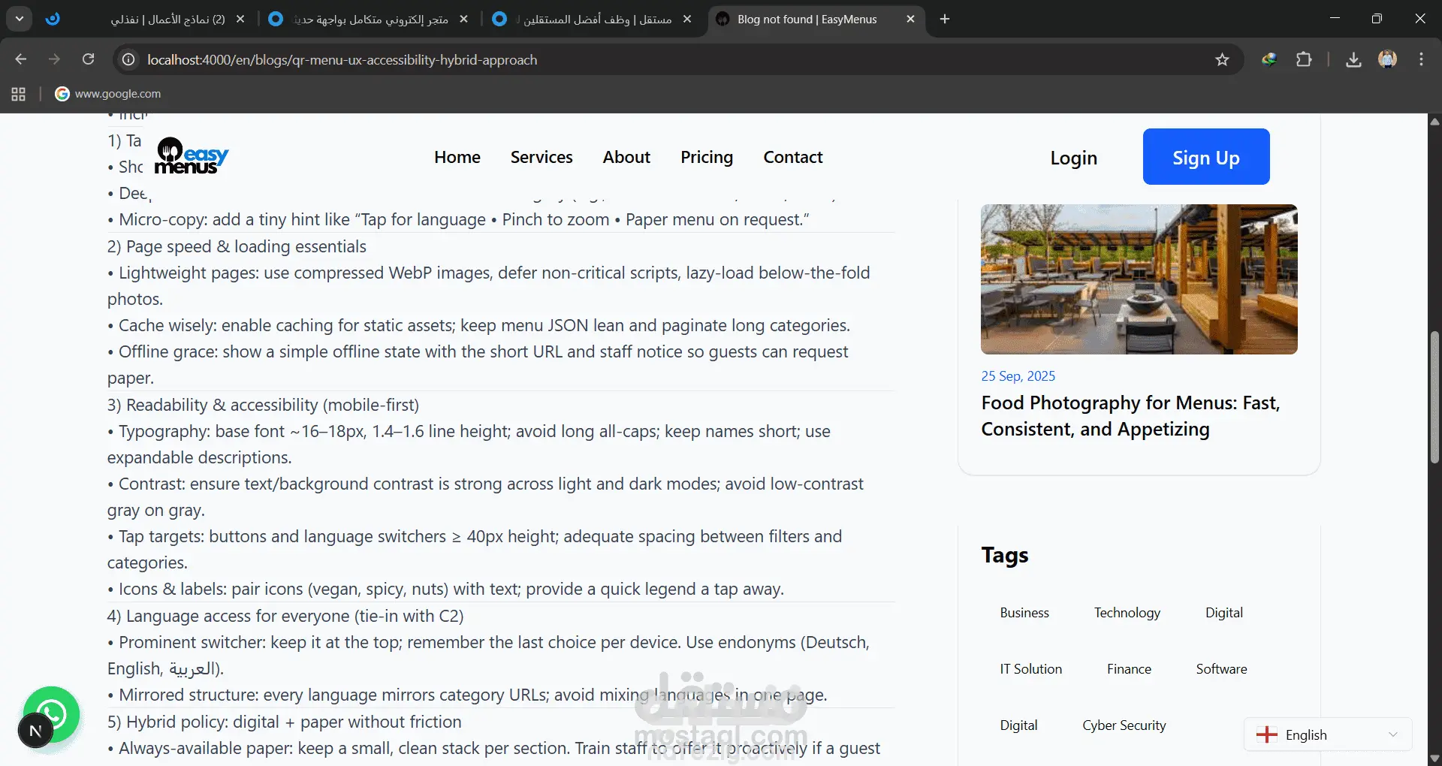Viewport: 1442px width, 766px height.
Task: Expand the English language selector
Action: [x=1328, y=734]
